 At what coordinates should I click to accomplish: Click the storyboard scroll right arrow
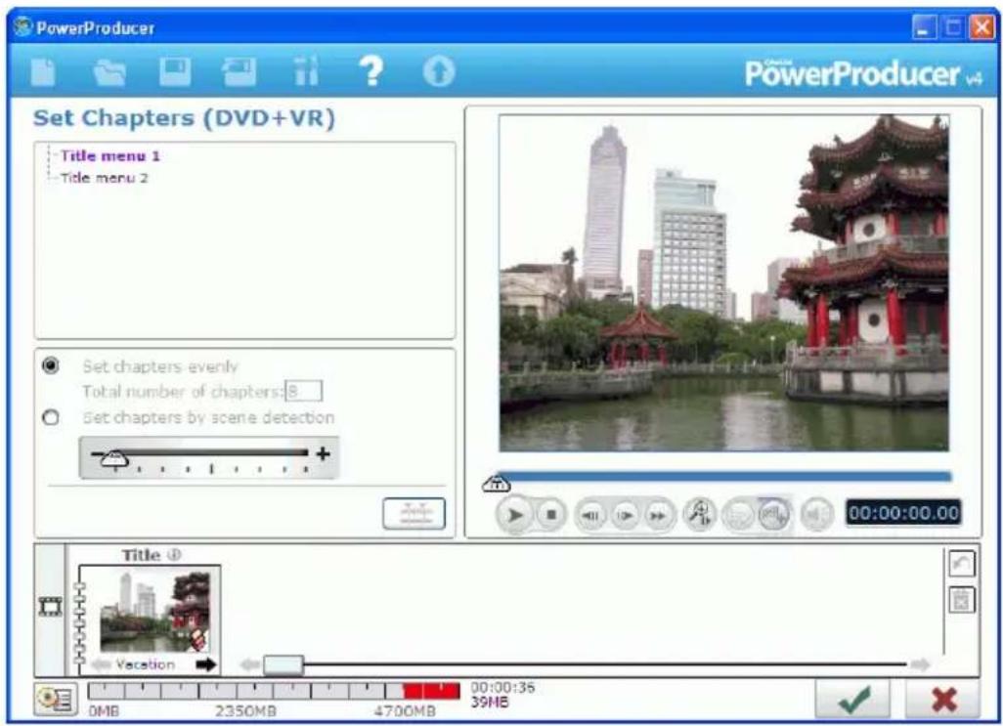point(920,665)
